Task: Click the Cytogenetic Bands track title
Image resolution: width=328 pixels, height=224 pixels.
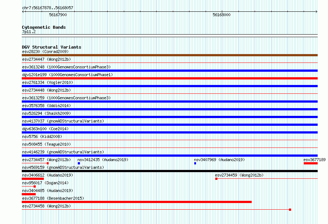Action: tap(44, 27)
